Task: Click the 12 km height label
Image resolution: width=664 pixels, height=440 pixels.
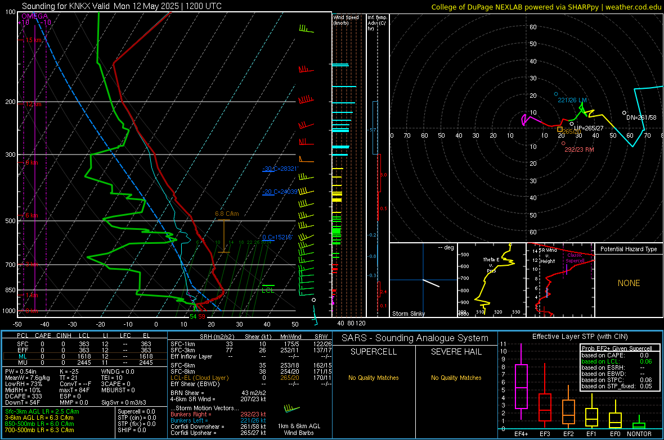Action: point(33,103)
